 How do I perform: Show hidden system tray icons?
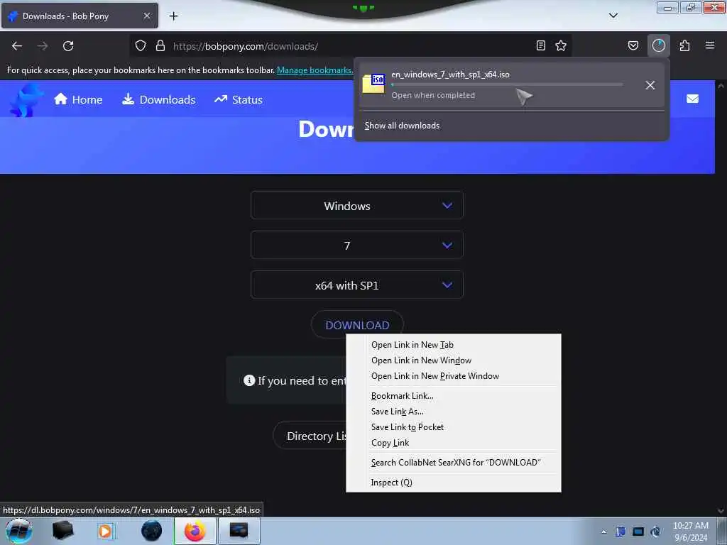pos(603,532)
